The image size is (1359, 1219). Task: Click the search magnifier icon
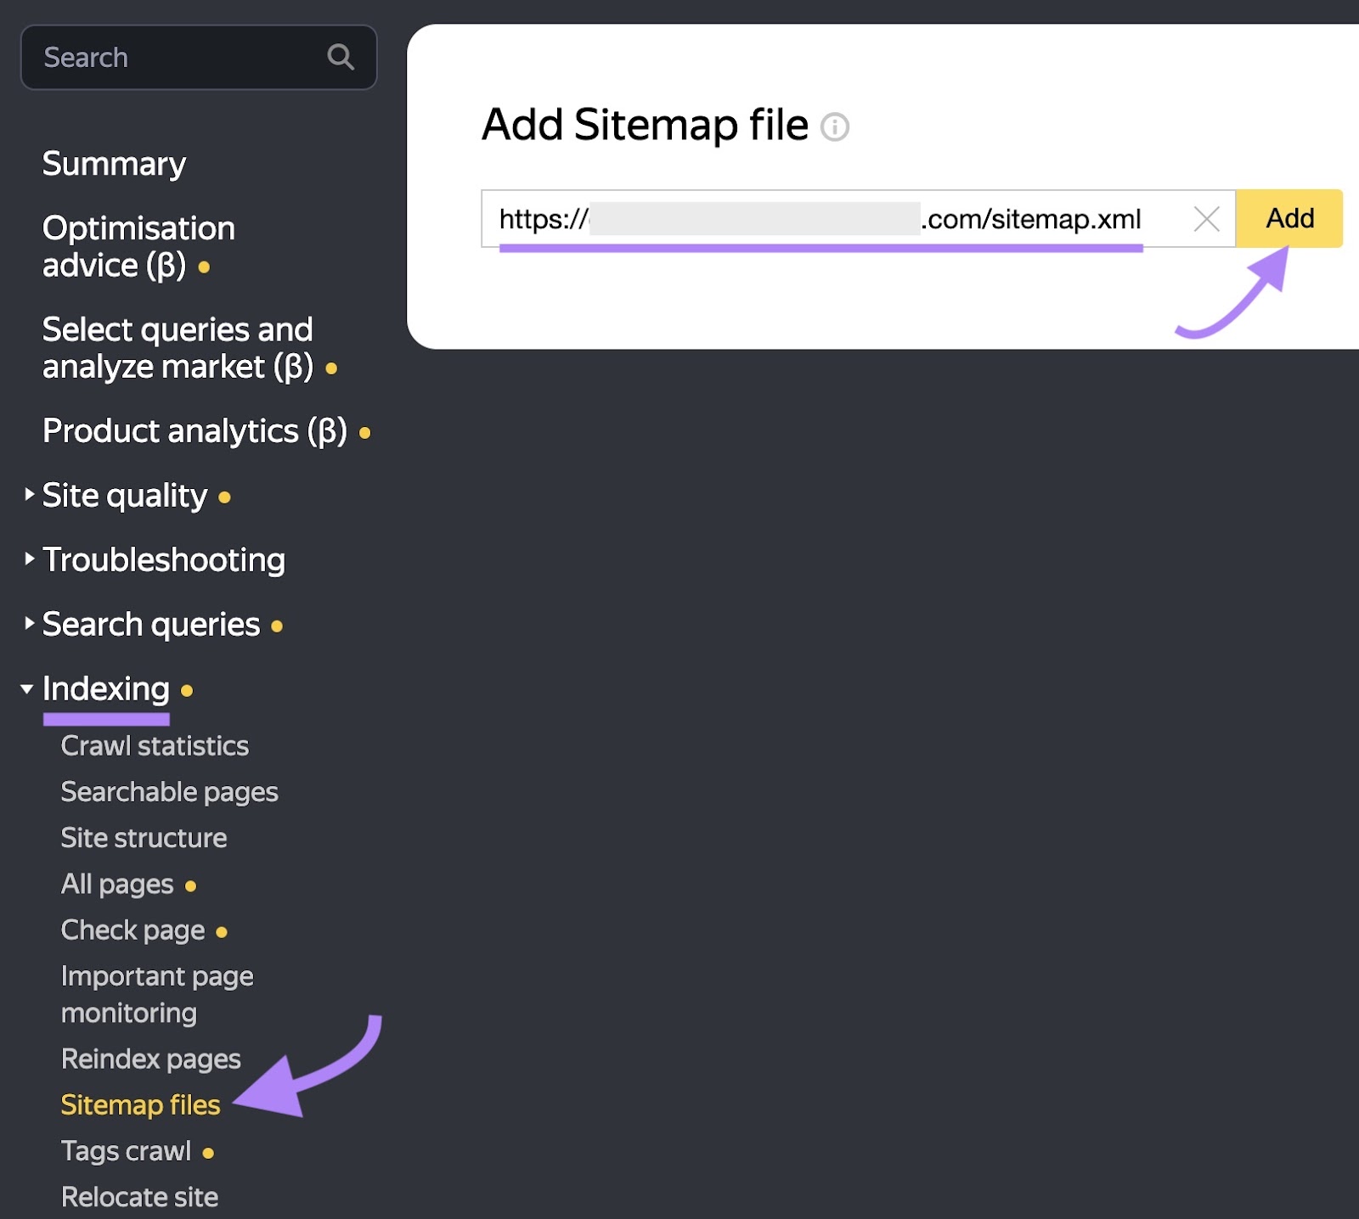pyautogui.click(x=341, y=57)
